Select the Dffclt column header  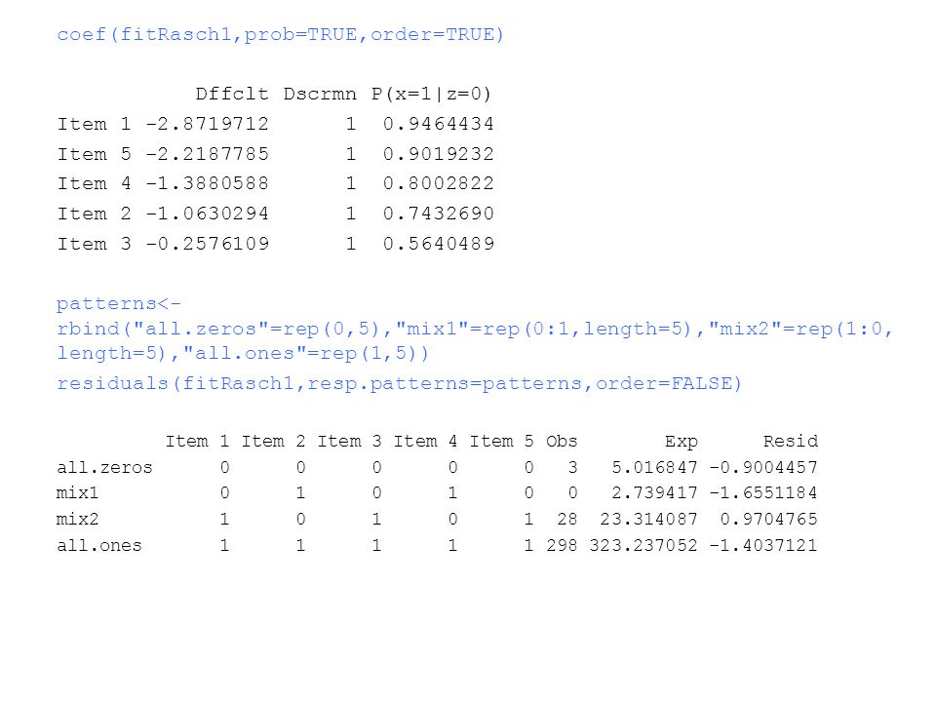point(232,94)
